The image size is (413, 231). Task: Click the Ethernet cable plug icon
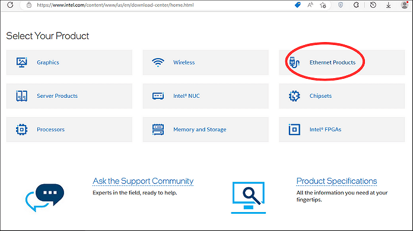click(294, 62)
